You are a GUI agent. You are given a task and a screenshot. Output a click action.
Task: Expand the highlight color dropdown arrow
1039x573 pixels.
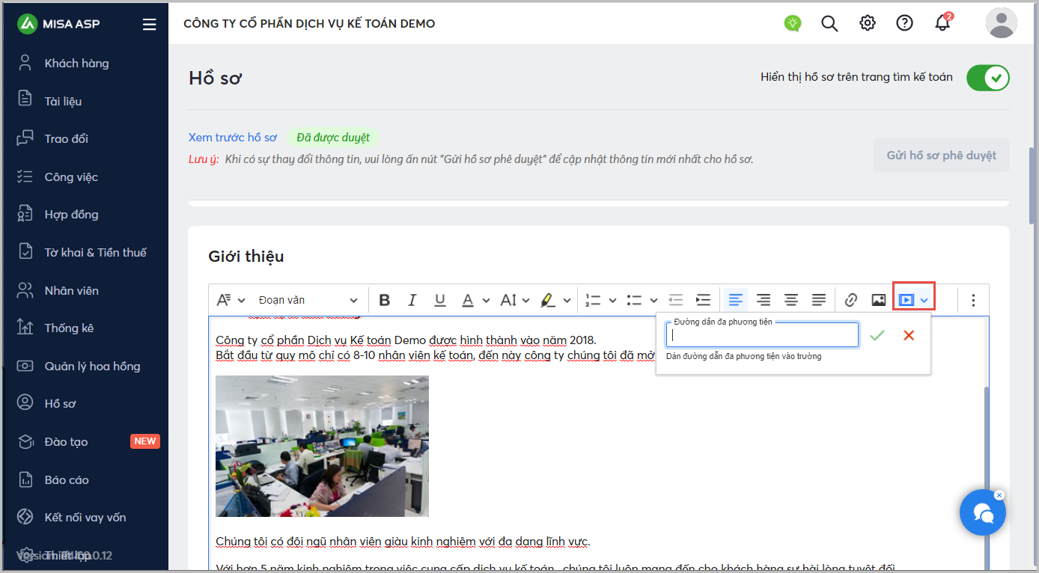pyautogui.click(x=566, y=300)
